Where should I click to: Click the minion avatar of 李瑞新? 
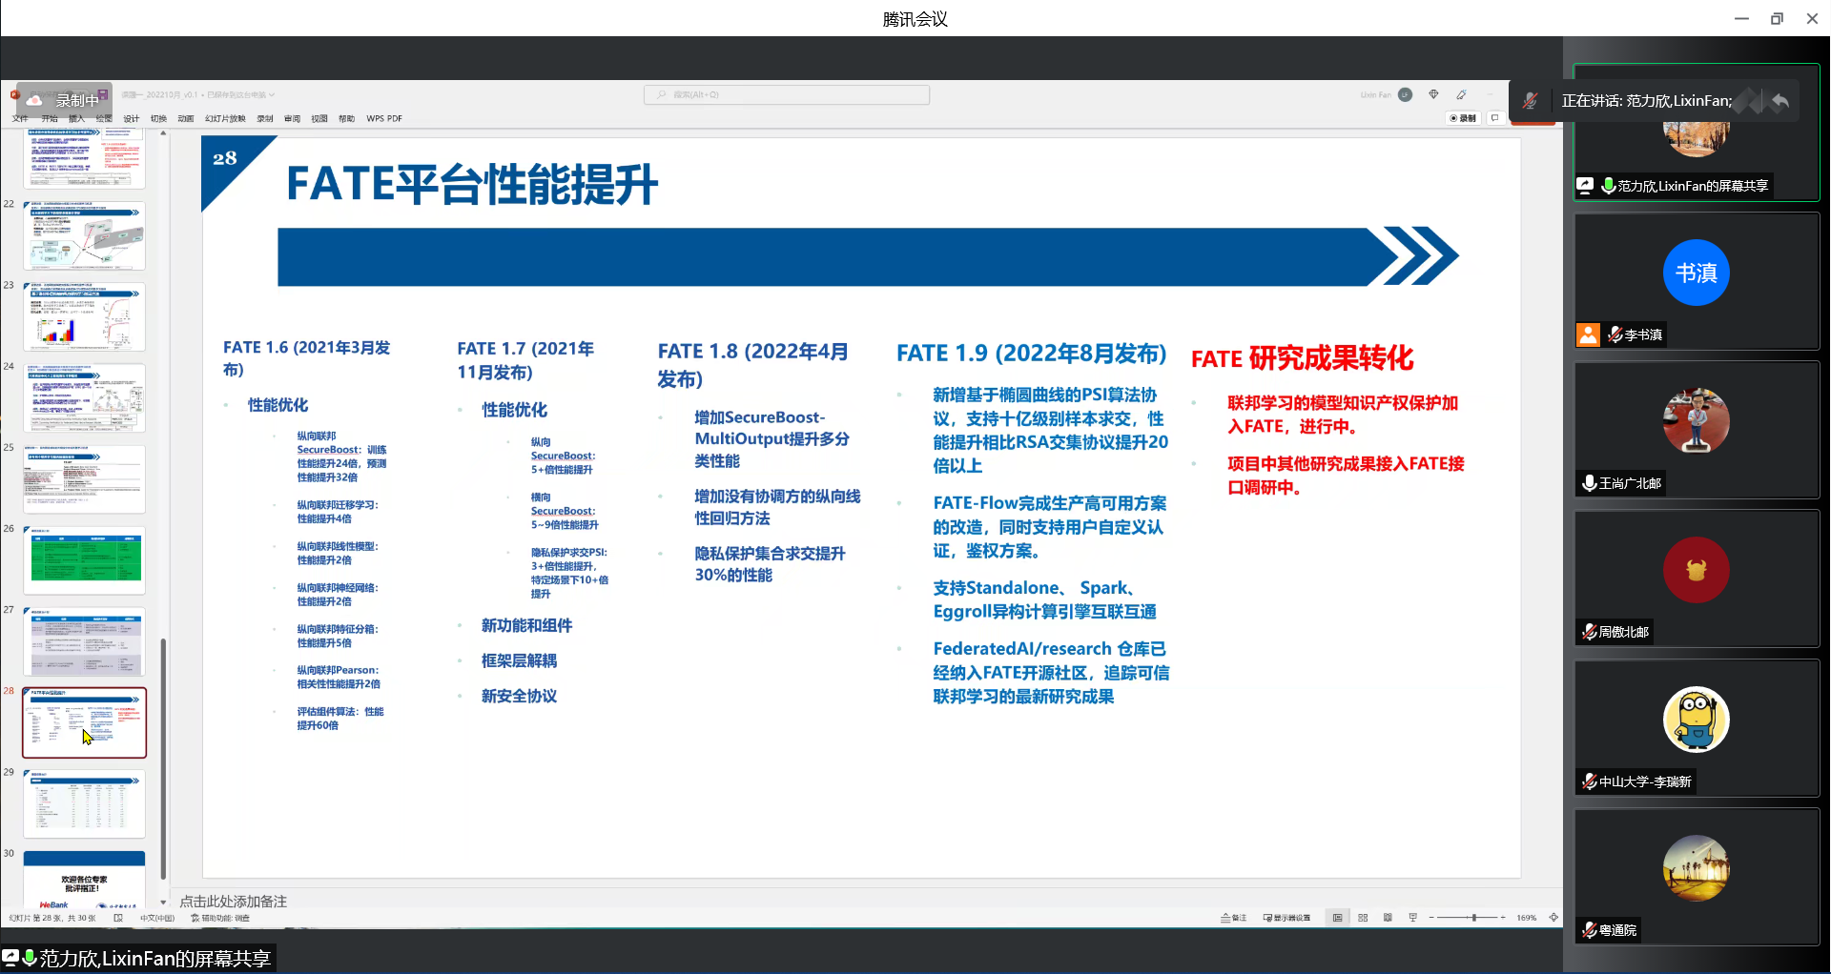pos(1696,720)
